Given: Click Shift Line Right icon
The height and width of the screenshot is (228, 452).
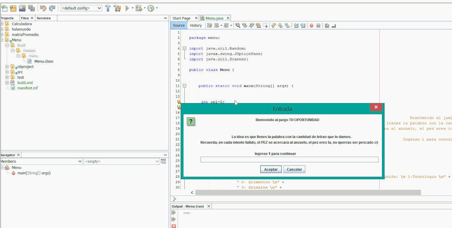Looking at the screenshot, I should (x=303, y=25).
